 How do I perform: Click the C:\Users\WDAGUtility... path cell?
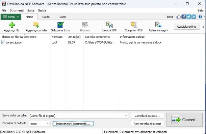100,42
